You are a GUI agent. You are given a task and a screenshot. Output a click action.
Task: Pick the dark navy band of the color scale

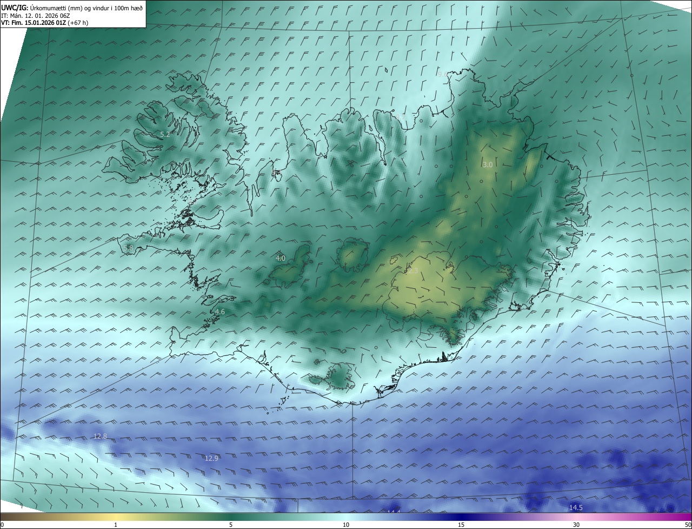pos(461,517)
